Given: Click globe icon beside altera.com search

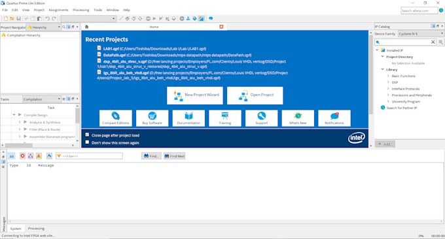Looking at the screenshot, I should tap(441, 10).
